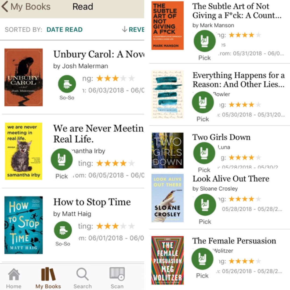The width and height of the screenshot is (290, 290).
Task: Tap So-So icon for How to Stop Time
Action: pyautogui.click(x=63, y=230)
